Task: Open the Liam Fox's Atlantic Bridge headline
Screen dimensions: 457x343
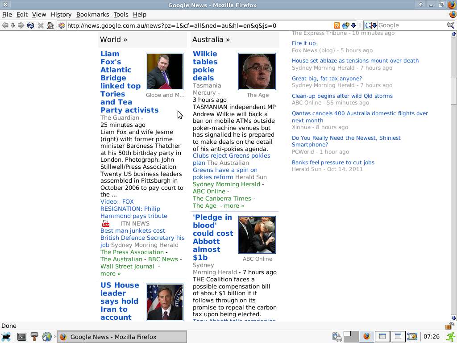Action: click(129, 82)
